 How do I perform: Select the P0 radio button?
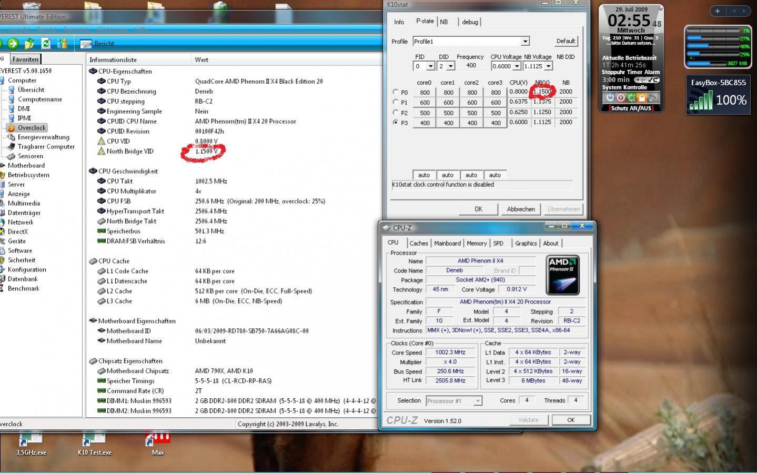(396, 92)
